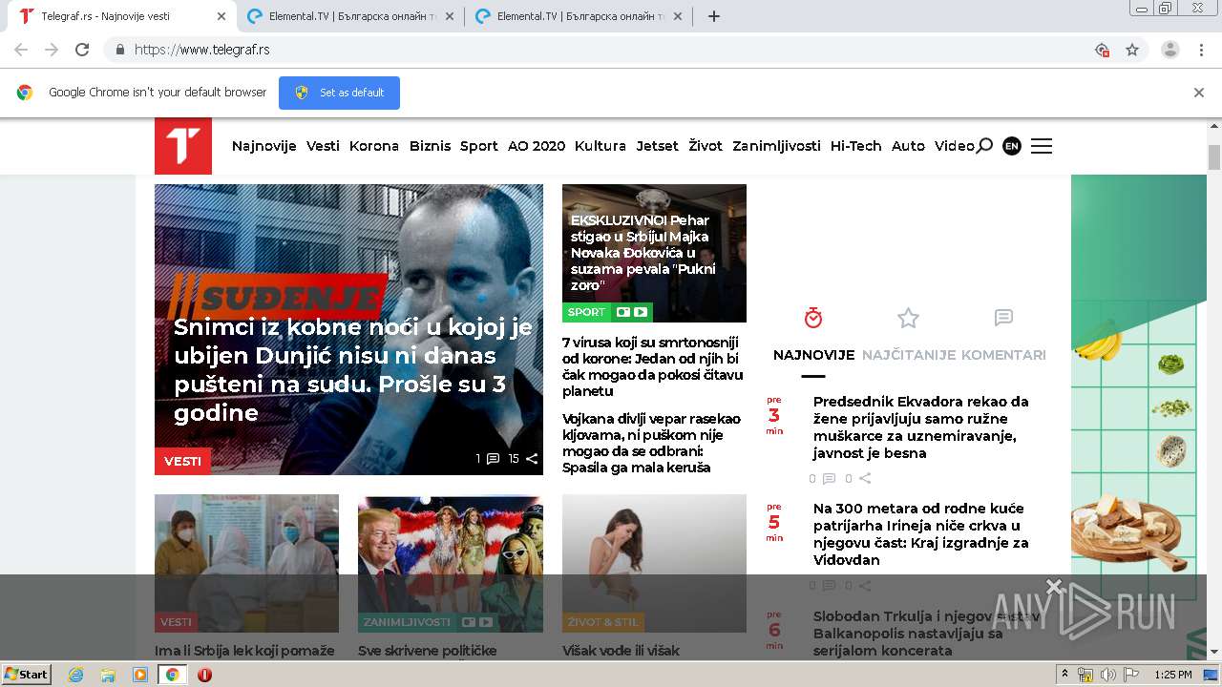1222x687 pixels.
Task: Click the page vertical scrollbar thumb
Action: 1214,157
